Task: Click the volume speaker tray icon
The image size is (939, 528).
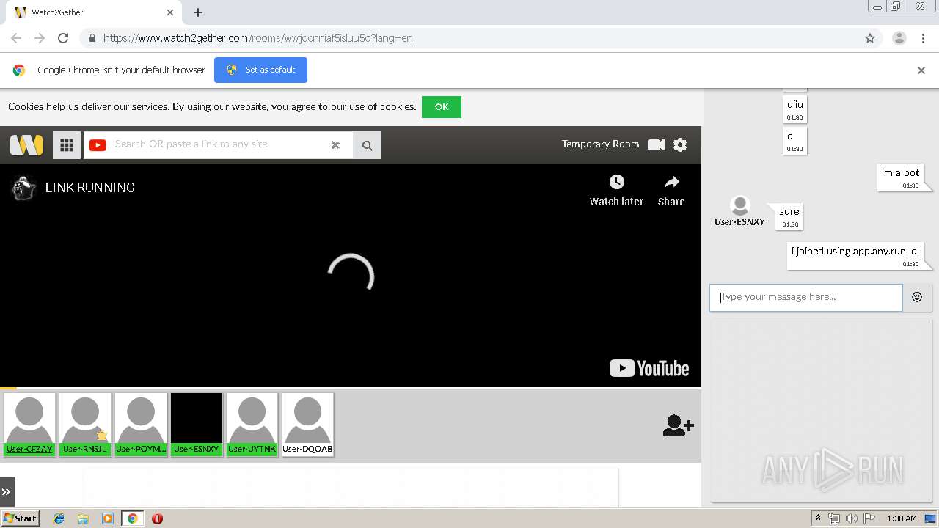Action: click(852, 518)
